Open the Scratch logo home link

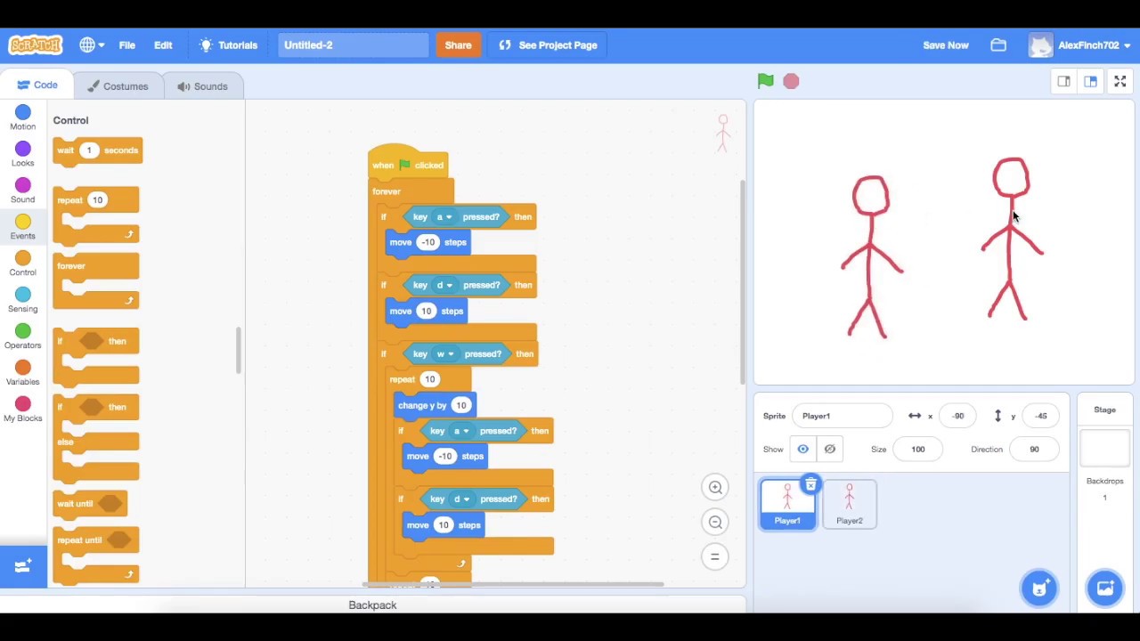(x=36, y=45)
